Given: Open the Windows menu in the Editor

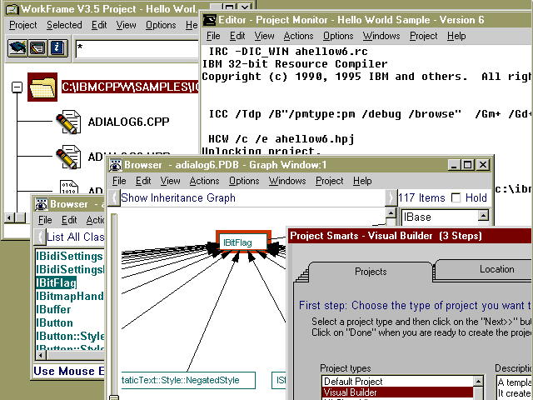Looking at the screenshot, I should pyautogui.click(x=381, y=36).
